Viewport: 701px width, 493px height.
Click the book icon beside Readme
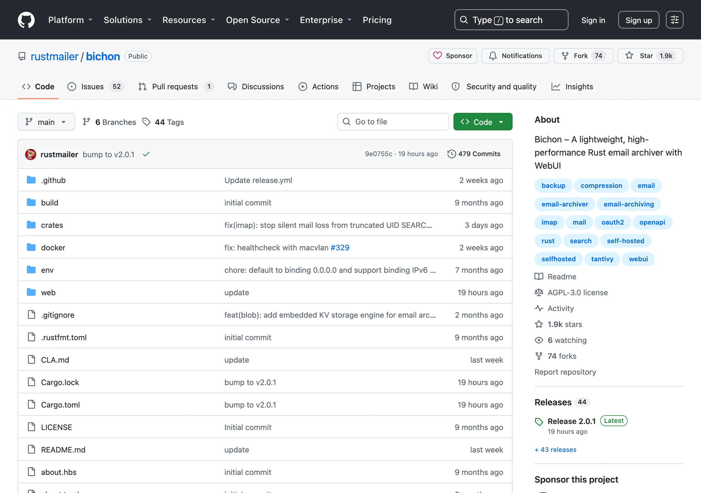click(x=539, y=276)
